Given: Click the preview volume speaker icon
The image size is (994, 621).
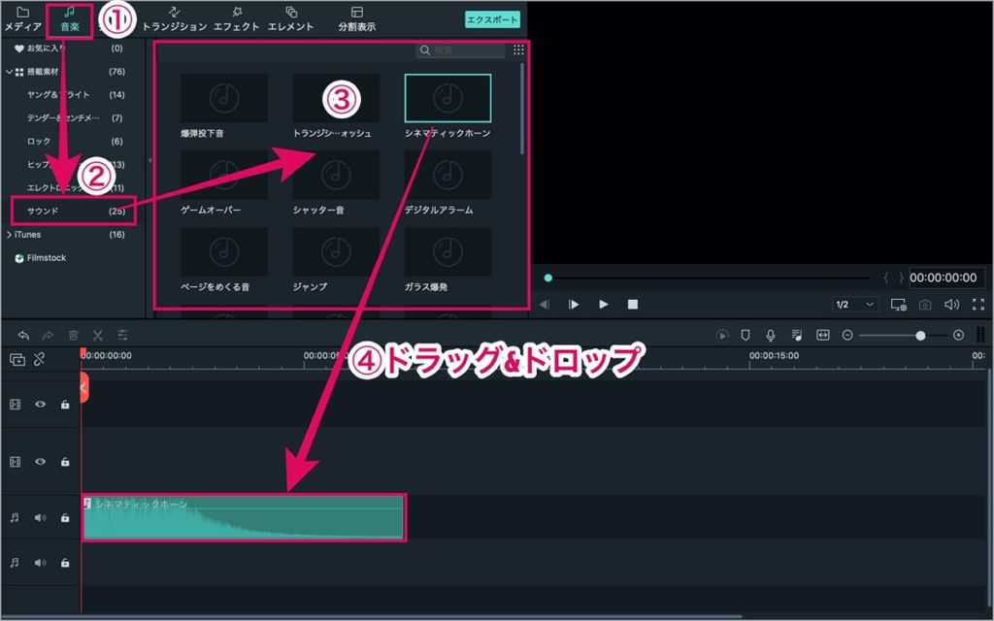Looking at the screenshot, I should click(x=951, y=305).
